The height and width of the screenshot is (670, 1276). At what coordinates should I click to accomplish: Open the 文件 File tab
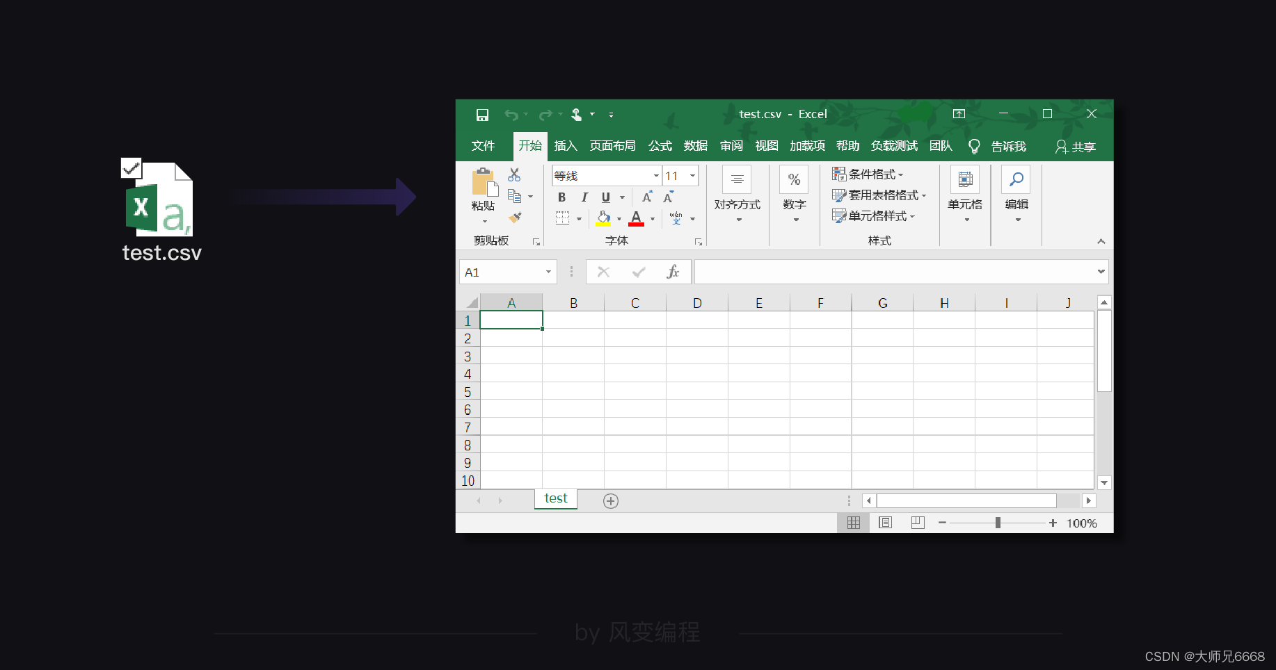483,146
